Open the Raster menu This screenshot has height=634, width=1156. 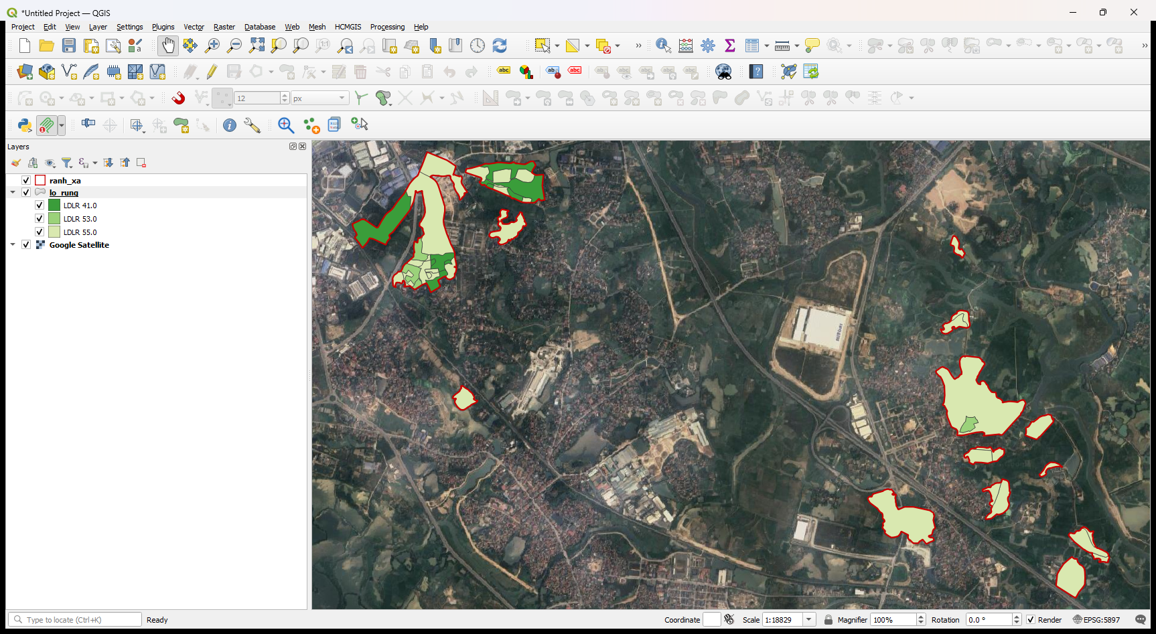click(224, 27)
